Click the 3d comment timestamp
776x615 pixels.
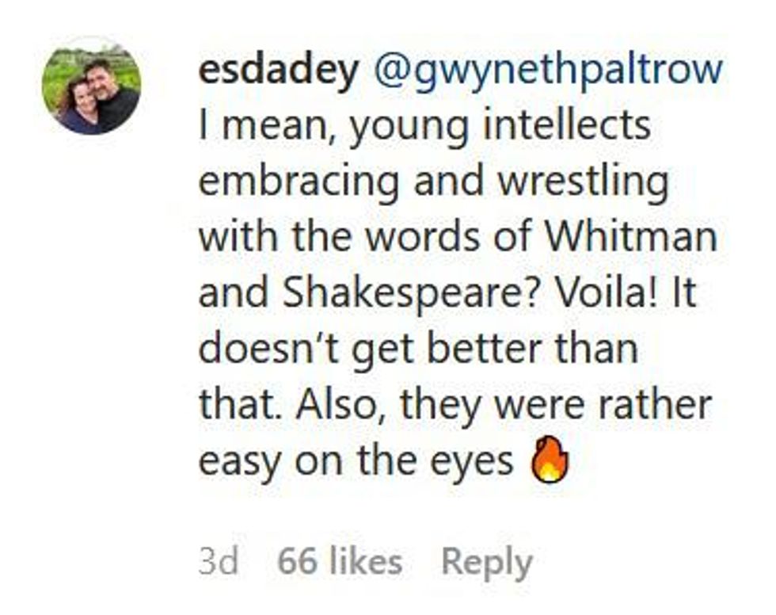pyautogui.click(x=219, y=563)
